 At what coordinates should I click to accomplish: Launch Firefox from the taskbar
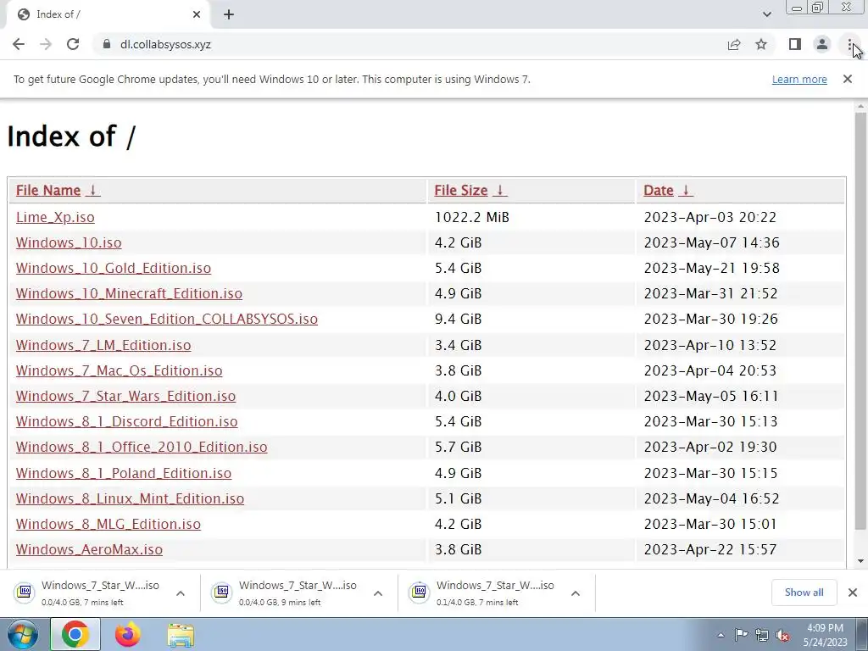coord(127,634)
